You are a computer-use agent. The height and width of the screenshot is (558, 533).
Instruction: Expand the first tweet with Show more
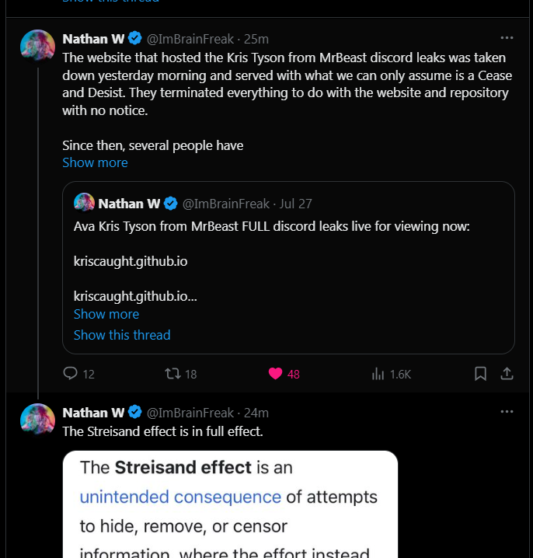click(x=95, y=162)
